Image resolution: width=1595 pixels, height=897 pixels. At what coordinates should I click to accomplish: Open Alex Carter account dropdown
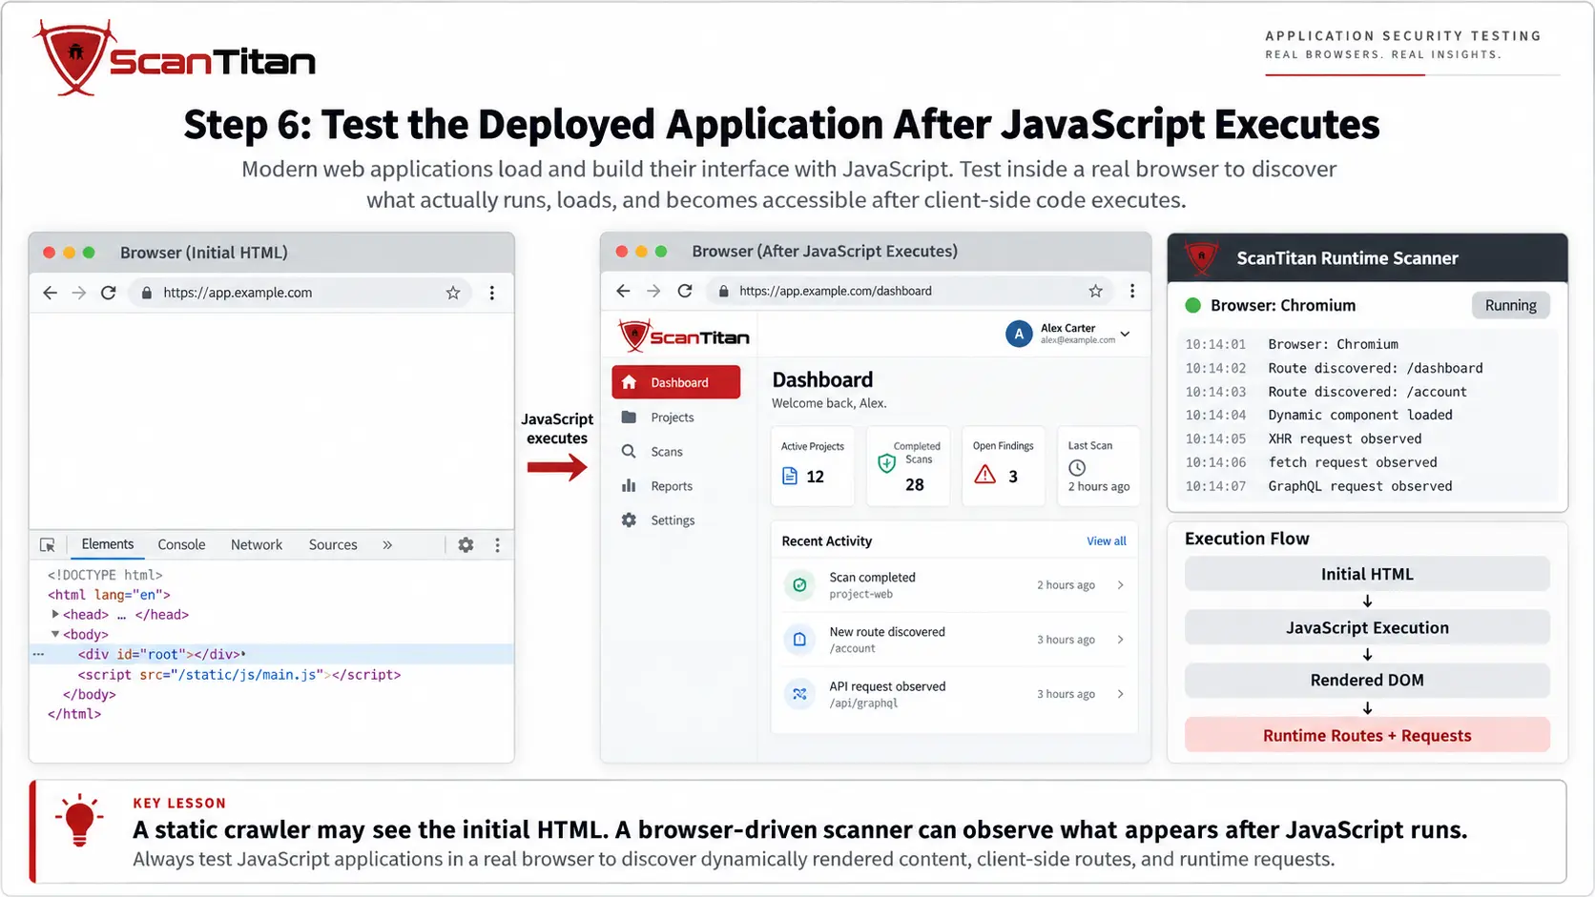click(x=1126, y=334)
